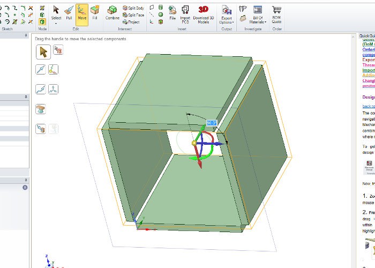This screenshot has width=375, height=268.
Task: Click the 'Output' ribbon group label
Action: 227,29
